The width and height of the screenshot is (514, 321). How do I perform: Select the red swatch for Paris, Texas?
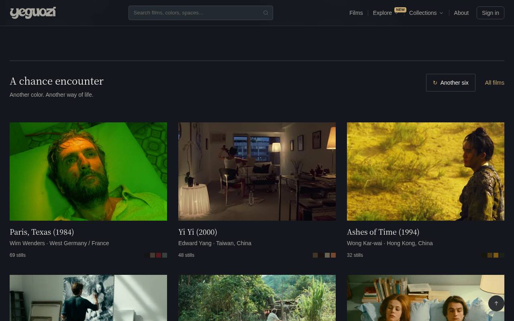[x=159, y=255]
